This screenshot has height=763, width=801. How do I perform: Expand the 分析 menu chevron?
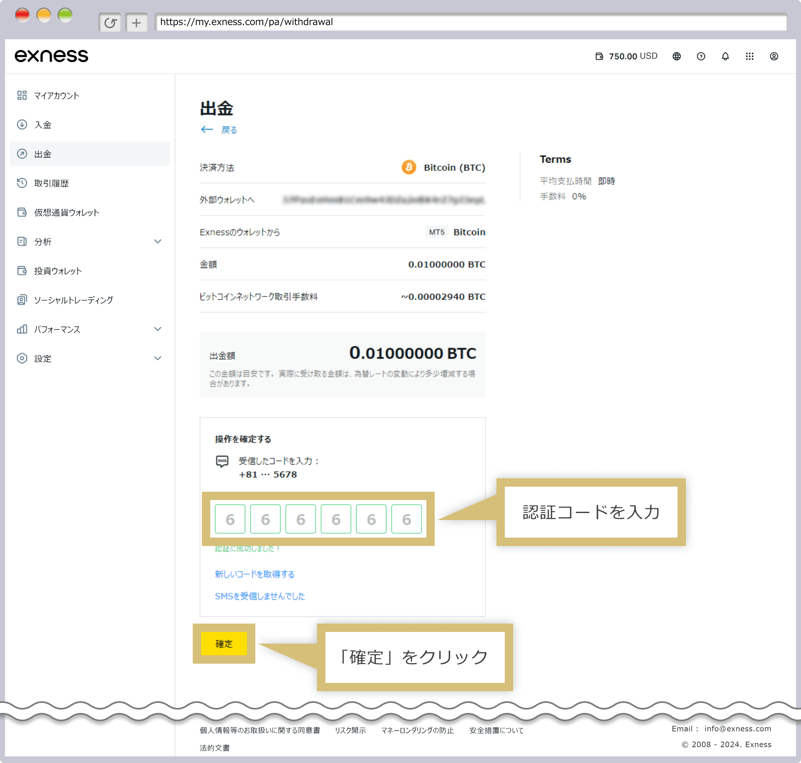coord(158,241)
